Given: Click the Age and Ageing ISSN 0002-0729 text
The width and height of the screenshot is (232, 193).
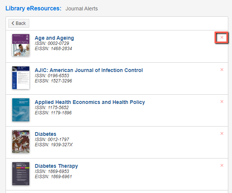Looking at the screenshot, I should (52, 43).
